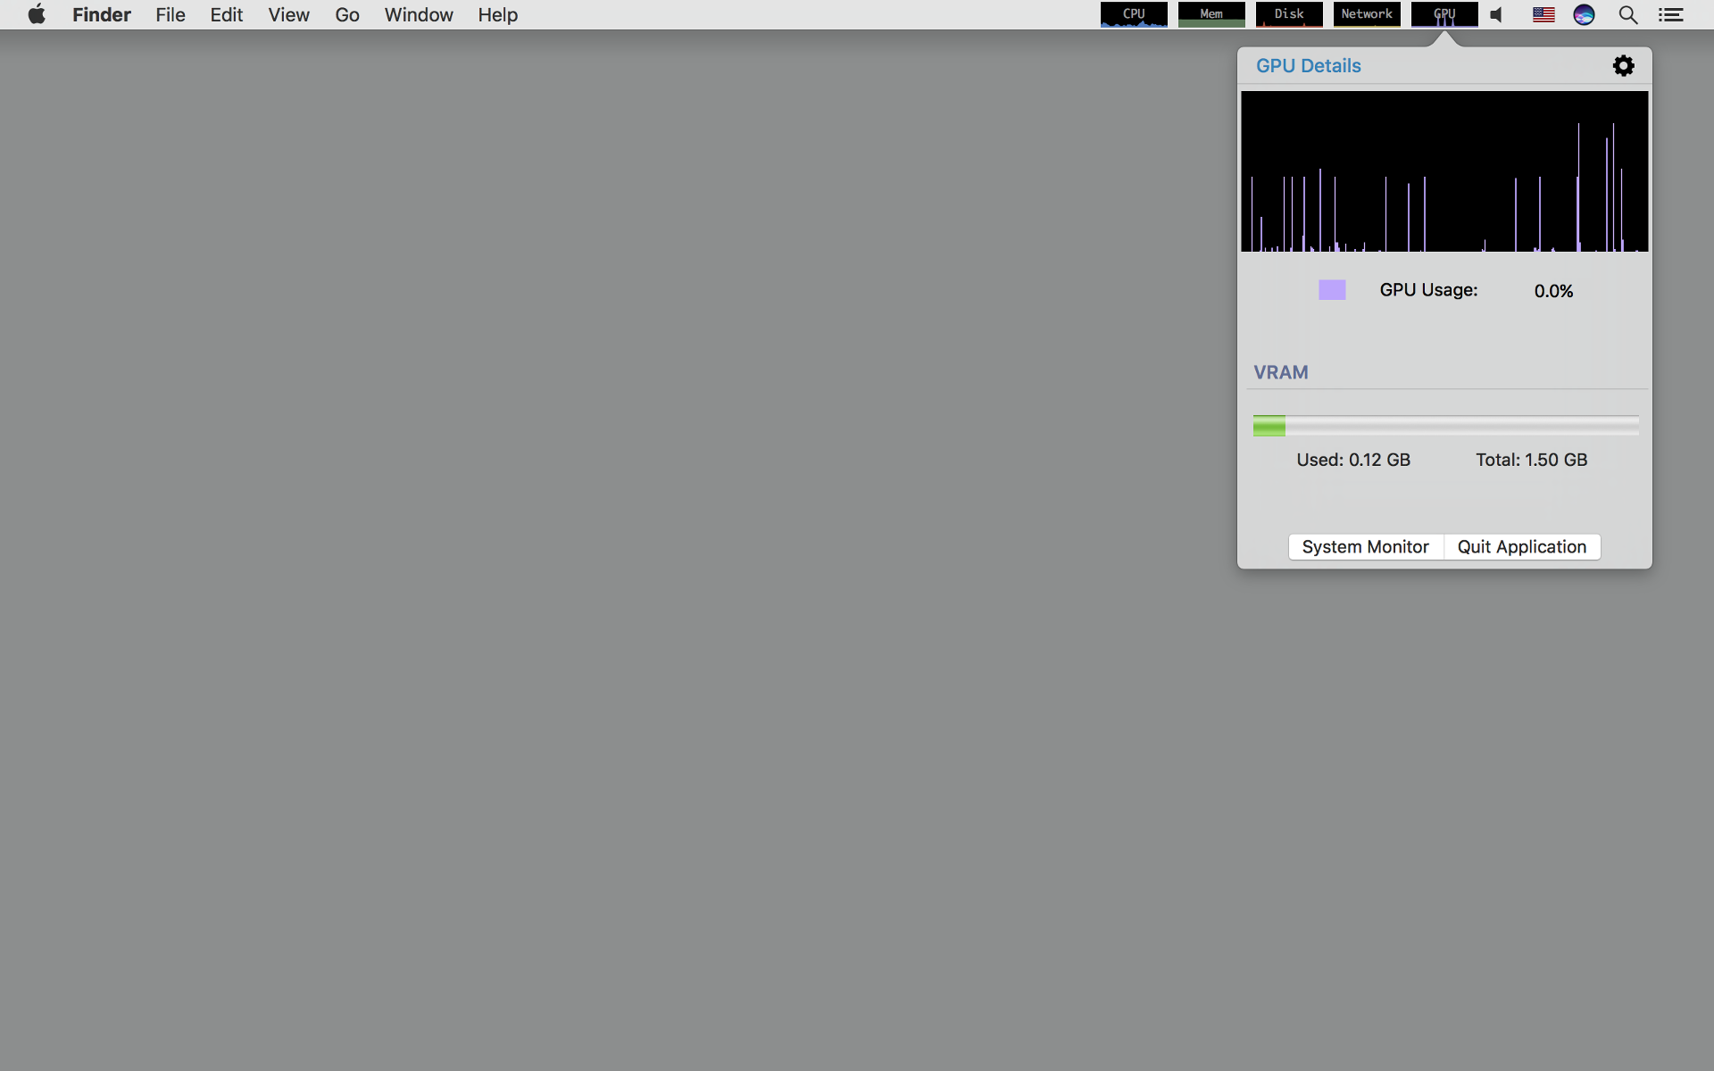Open the Apple menu
This screenshot has height=1071, width=1714.
[x=37, y=14]
